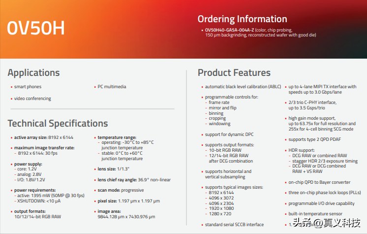Click the image area label
The width and height of the screenshot is (367, 234).
(x=109, y=211)
